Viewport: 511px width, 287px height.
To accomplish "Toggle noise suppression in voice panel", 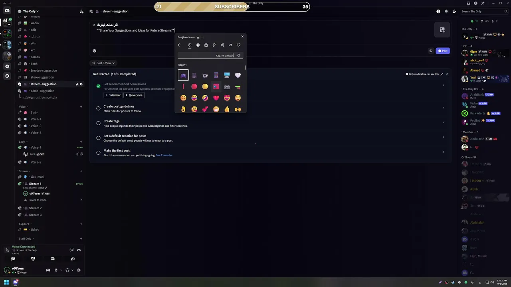I will click(x=71, y=250).
